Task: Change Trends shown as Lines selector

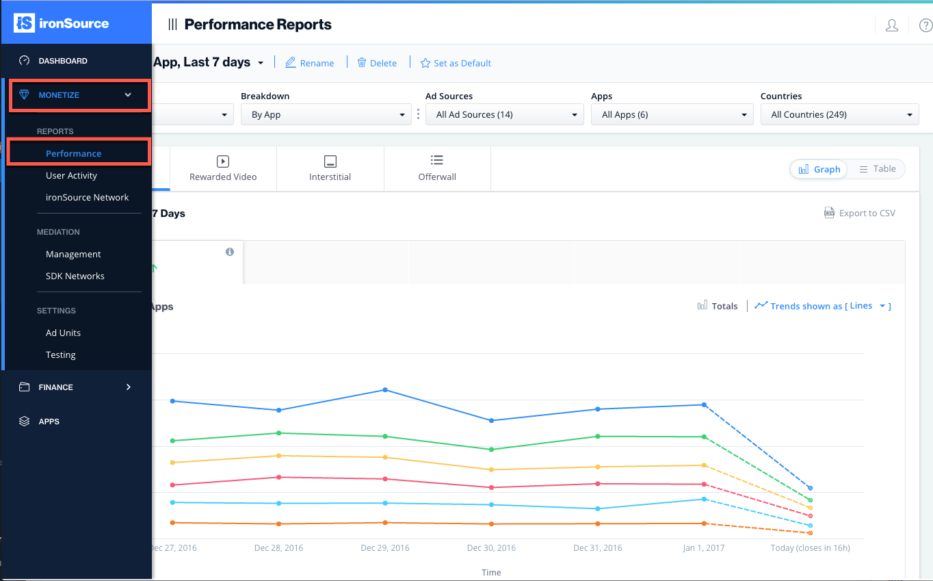Action: [822, 306]
